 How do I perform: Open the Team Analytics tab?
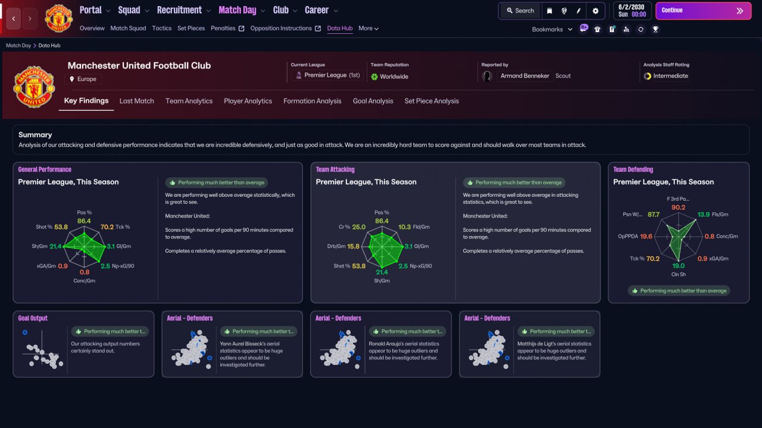[189, 101]
